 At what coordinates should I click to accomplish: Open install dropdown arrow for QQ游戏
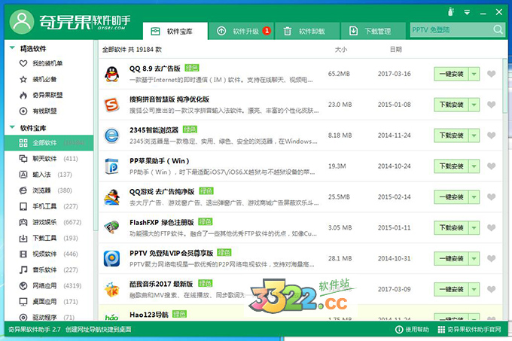click(474, 197)
